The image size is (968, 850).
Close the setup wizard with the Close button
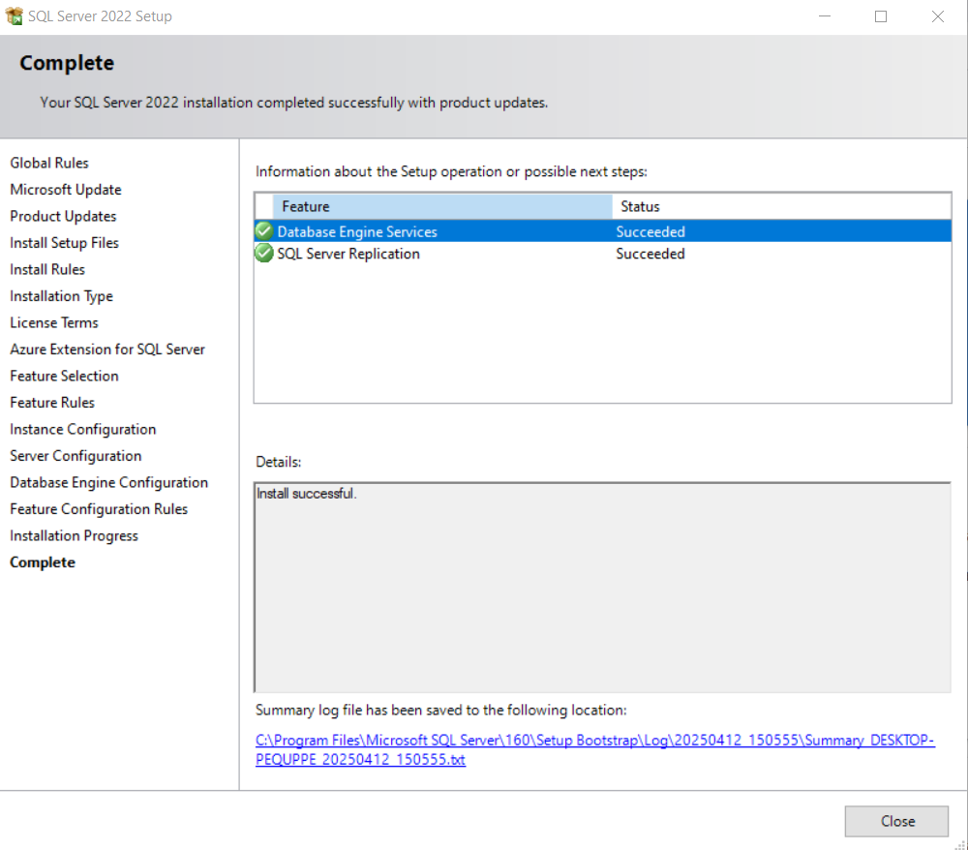pos(896,821)
